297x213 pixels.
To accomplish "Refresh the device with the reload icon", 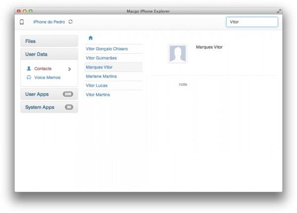I will (70, 22).
